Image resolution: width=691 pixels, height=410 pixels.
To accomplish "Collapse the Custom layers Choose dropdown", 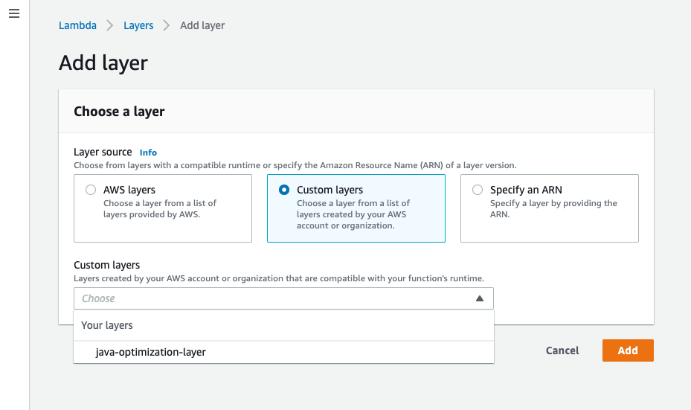I will click(283, 298).
